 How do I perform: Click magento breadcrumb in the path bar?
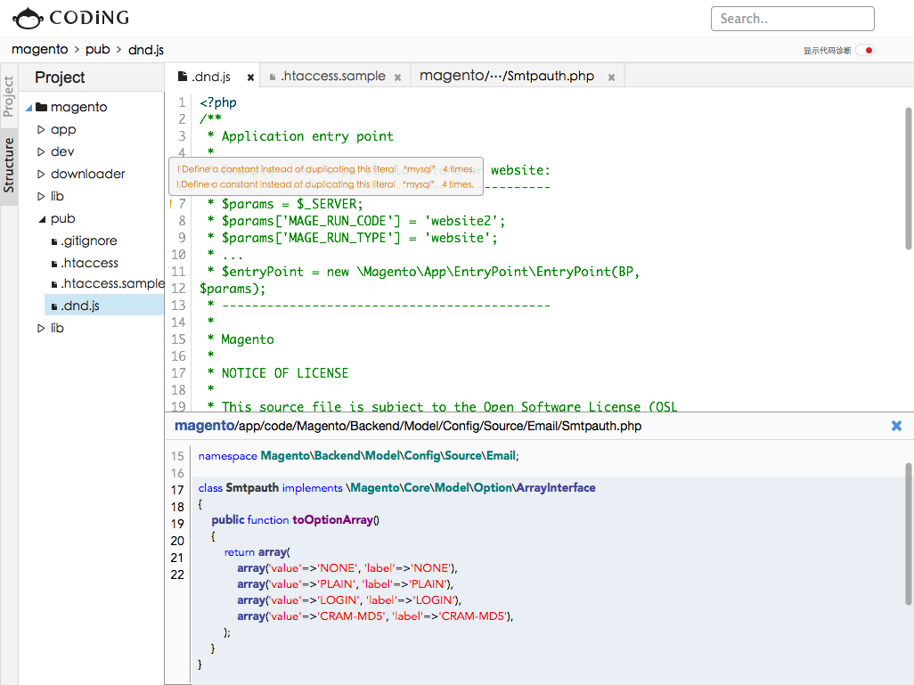pos(39,50)
